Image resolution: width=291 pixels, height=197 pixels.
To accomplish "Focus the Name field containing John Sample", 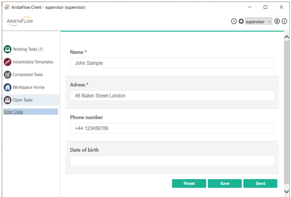I will click(172, 63).
